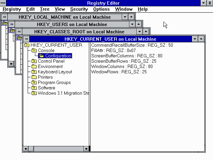Open the Registry menu
The height and width of the screenshot is (160, 213).
[12, 9]
